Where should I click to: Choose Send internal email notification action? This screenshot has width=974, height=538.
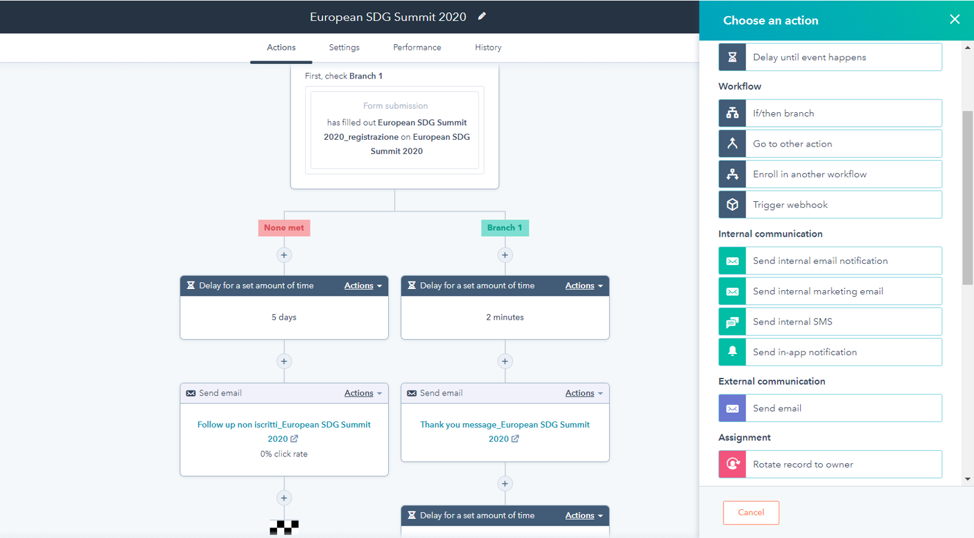click(830, 261)
